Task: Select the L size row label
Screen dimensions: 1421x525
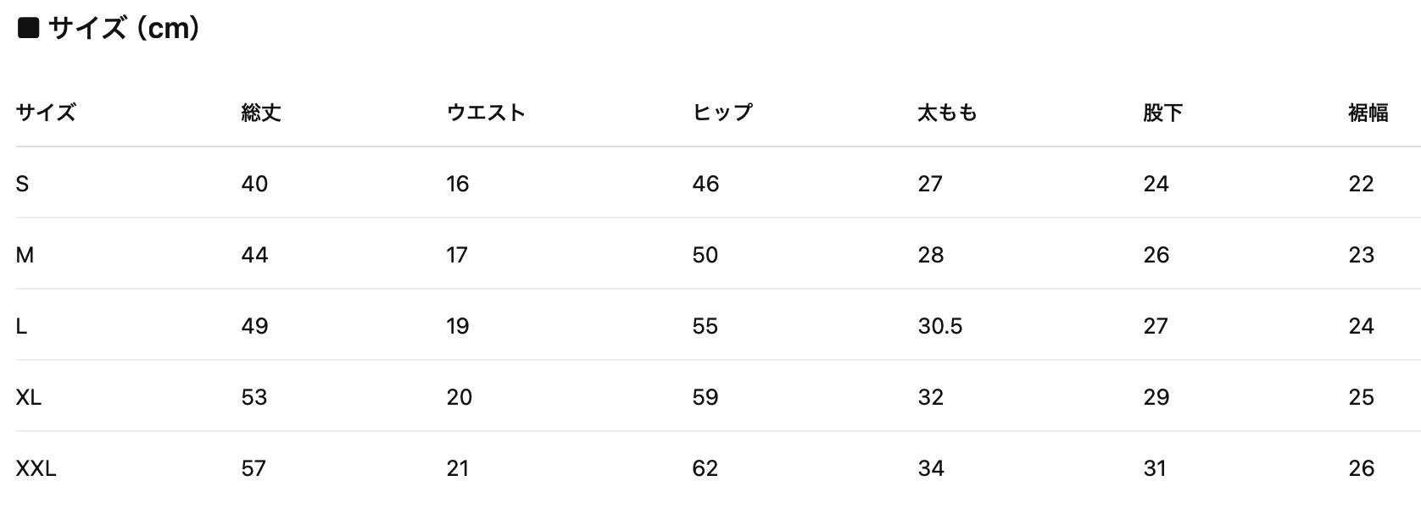Action: 21,326
